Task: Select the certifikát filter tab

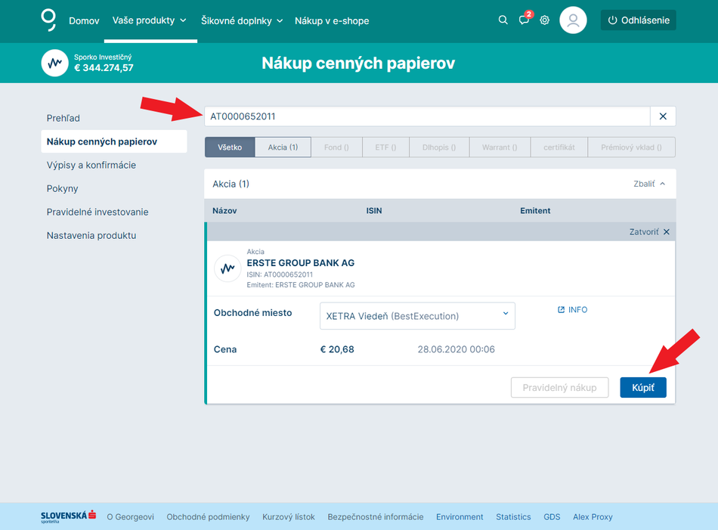Action: [x=559, y=147]
